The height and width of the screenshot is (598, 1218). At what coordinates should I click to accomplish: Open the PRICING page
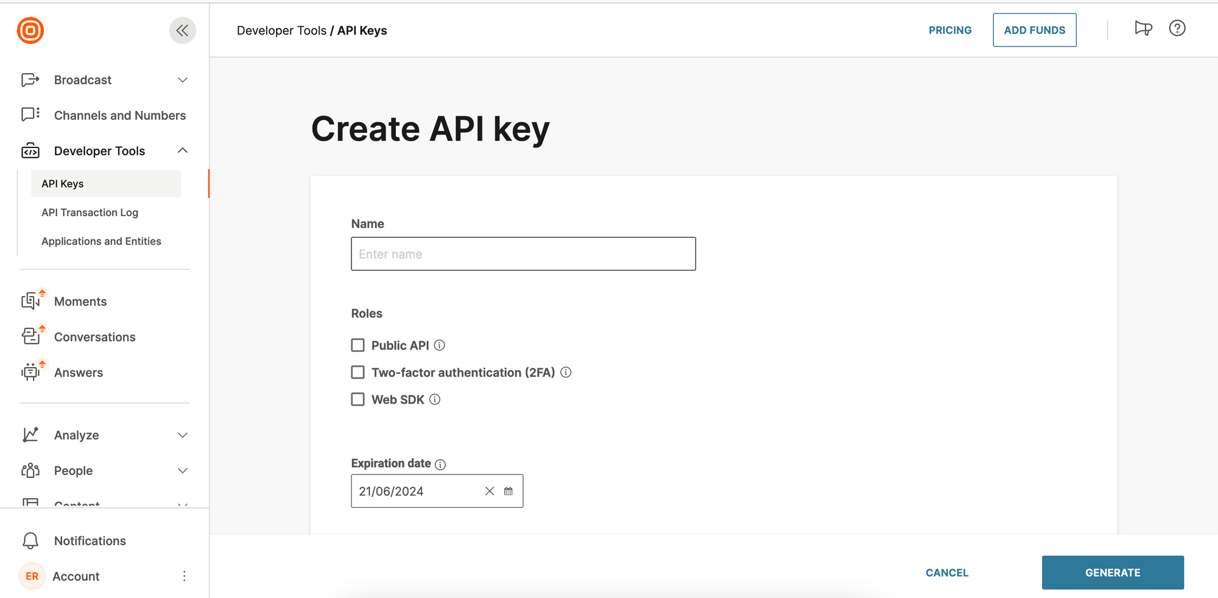pos(950,30)
